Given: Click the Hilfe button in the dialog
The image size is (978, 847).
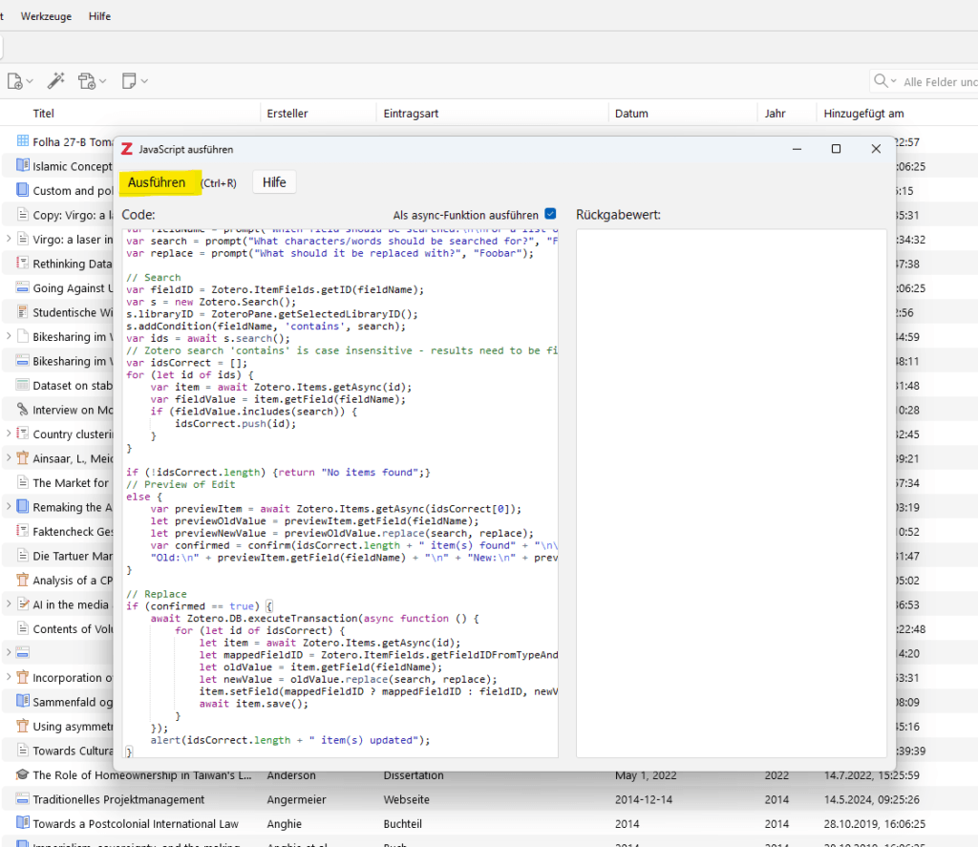Looking at the screenshot, I should click(x=274, y=181).
